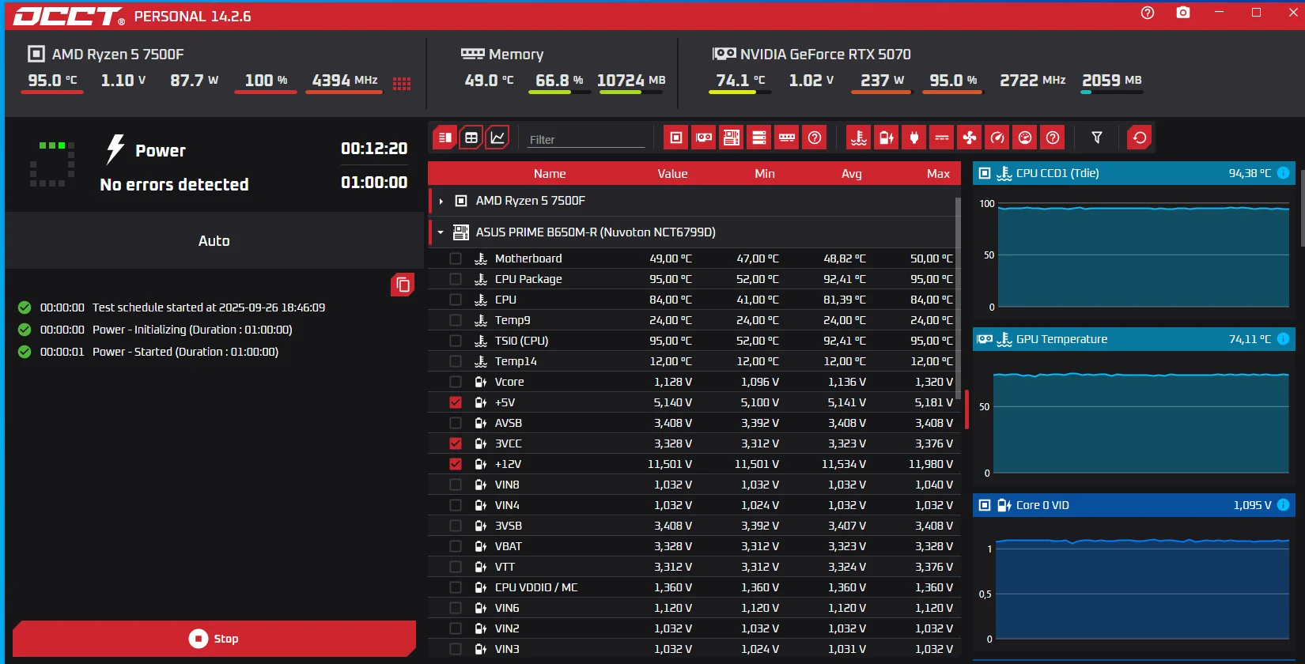This screenshot has width=1305, height=664.
Task: Collapse the ASUS PRIME B650M-R group
Action: click(441, 232)
